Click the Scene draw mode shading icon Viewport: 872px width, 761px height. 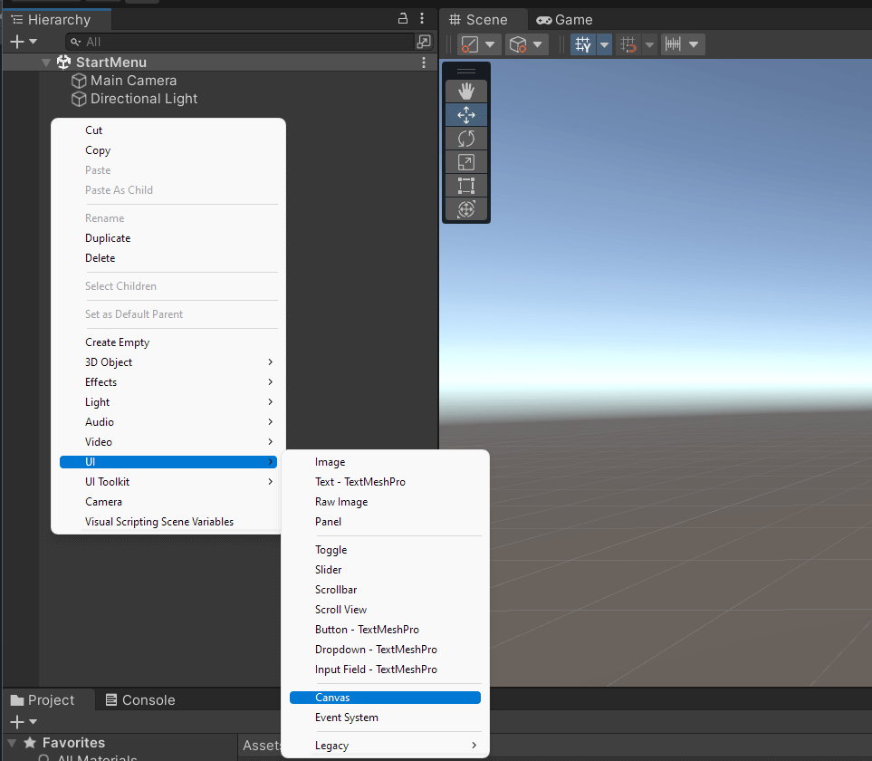(471, 43)
